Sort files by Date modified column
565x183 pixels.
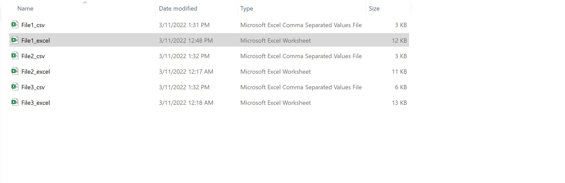[x=178, y=9]
